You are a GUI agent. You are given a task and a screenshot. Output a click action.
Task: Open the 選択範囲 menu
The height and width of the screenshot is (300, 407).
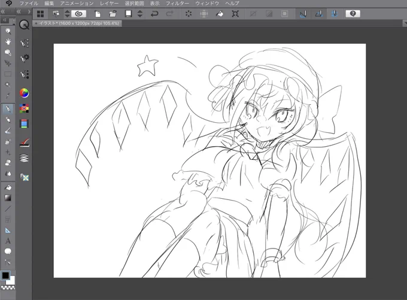134,4
